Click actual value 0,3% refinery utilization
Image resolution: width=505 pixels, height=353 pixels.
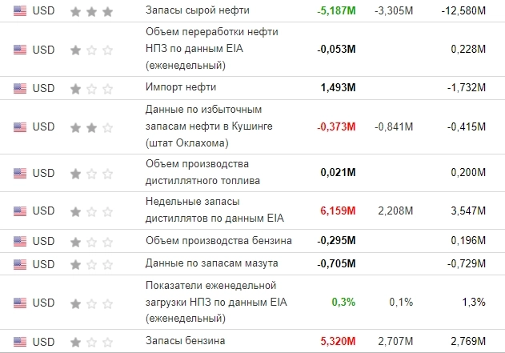(346, 302)
